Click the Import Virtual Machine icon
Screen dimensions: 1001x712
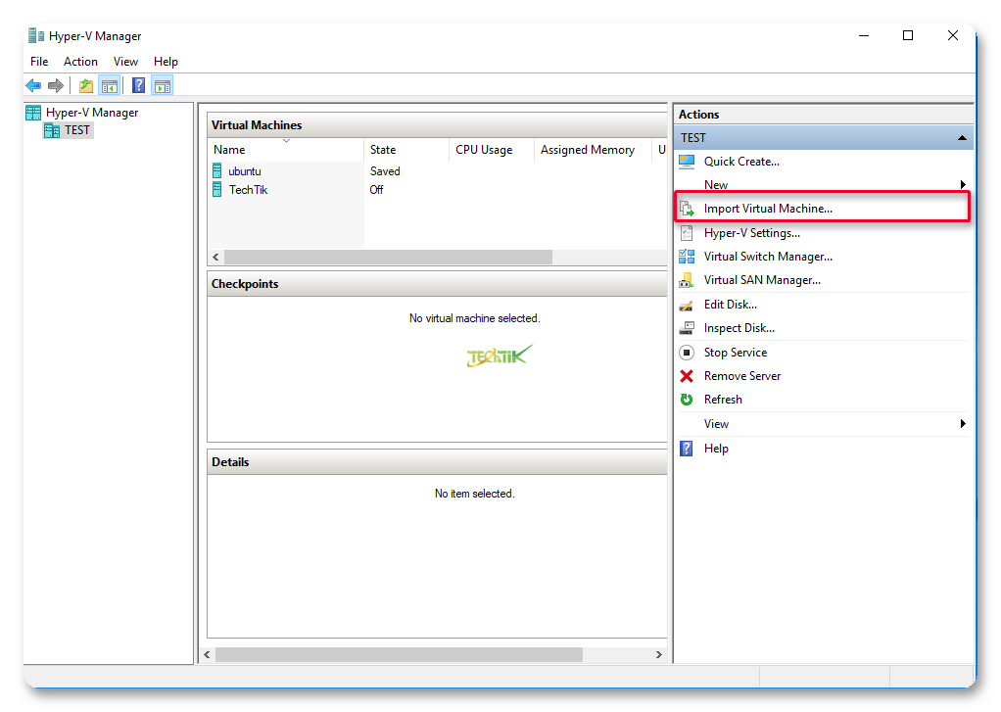coord(687,209)
